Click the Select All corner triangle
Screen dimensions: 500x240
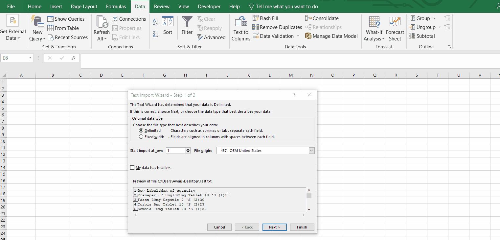click(4, 75)
